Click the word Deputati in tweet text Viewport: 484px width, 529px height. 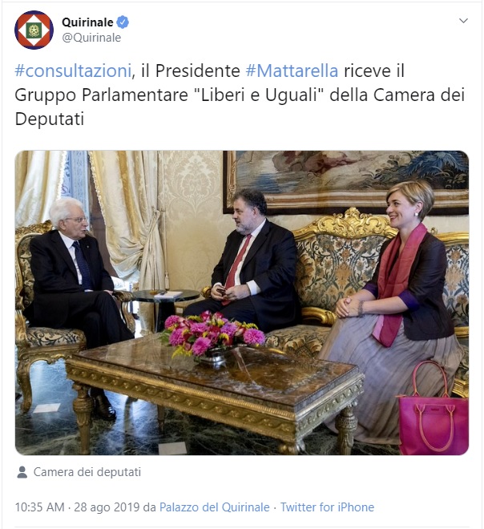point(49,119)
